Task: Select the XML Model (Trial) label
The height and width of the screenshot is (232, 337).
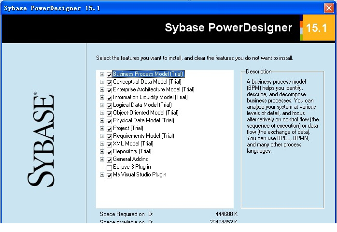Action: click(133, 144)
